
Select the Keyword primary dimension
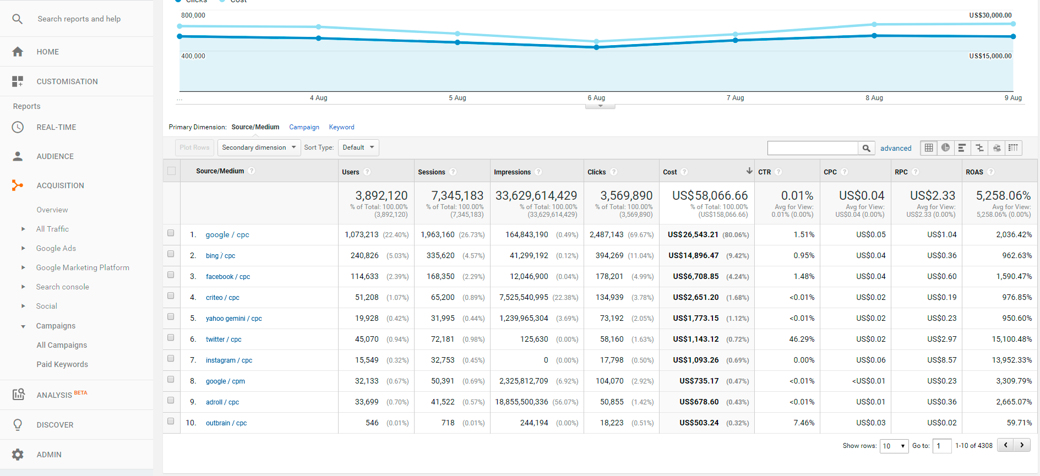(342, 127)
